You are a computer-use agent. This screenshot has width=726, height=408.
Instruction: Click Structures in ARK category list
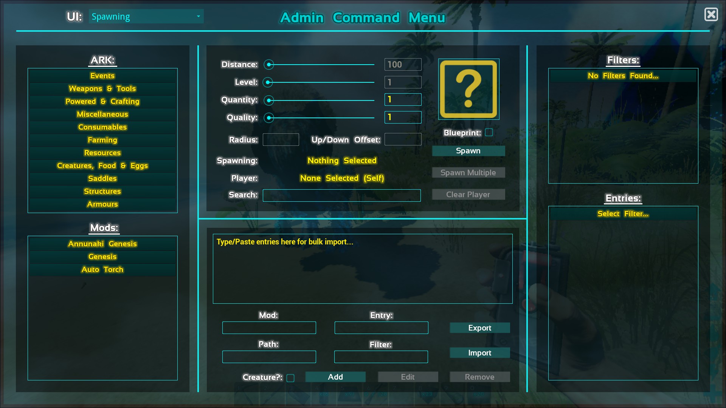point(102,191)
